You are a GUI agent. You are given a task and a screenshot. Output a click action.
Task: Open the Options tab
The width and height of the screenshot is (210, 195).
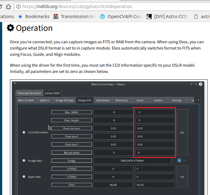pyautogui.click(x=45, y=100)
